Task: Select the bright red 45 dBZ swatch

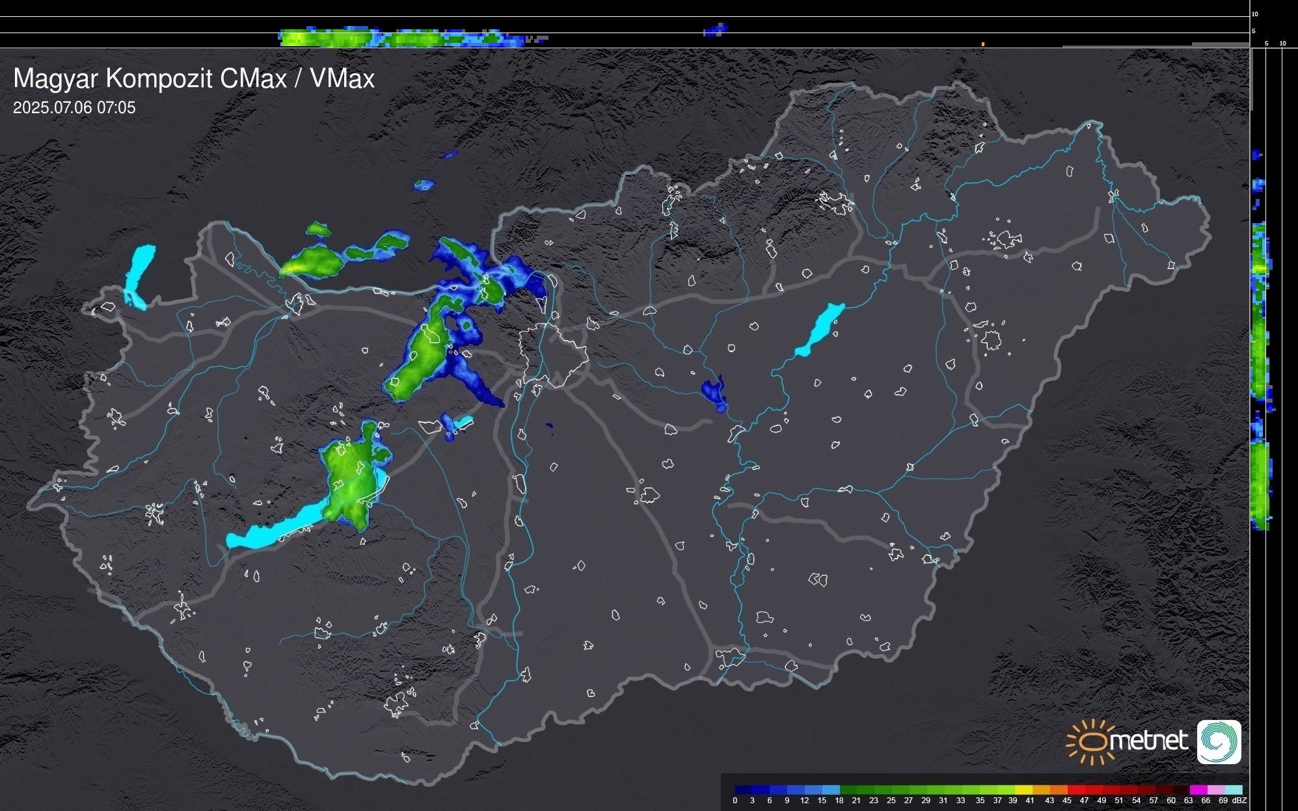Action: (1075, 790)
